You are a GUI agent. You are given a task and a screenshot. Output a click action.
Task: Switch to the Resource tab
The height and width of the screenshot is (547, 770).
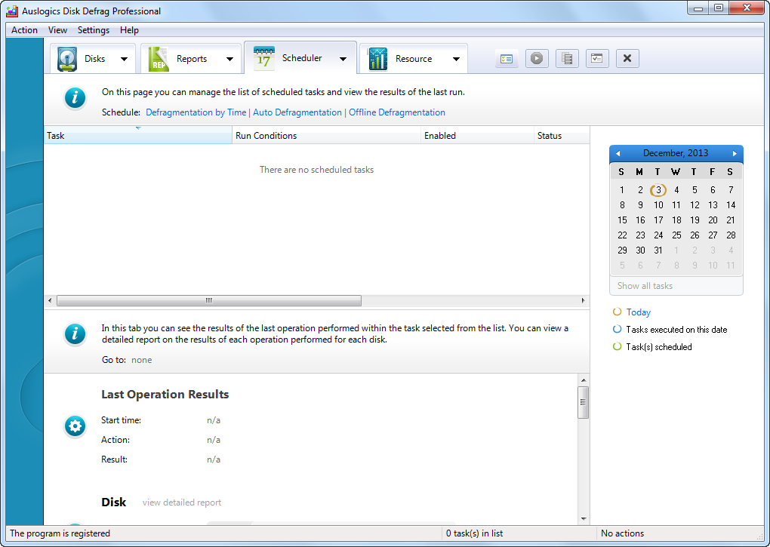[x=414, y=59]
